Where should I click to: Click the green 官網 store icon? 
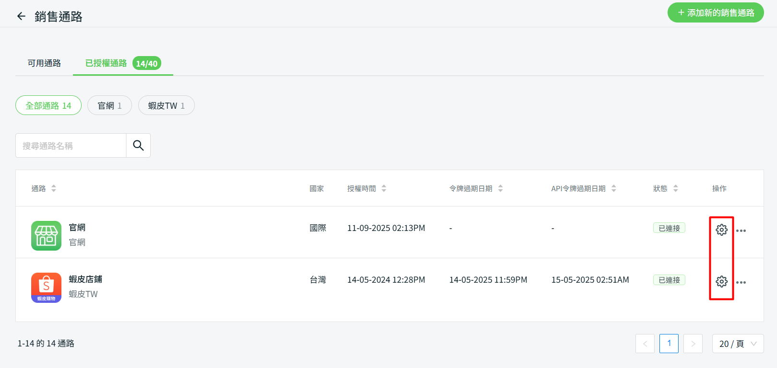[46, 236]
